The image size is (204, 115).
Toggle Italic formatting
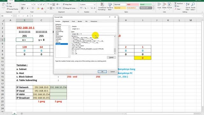25,8
